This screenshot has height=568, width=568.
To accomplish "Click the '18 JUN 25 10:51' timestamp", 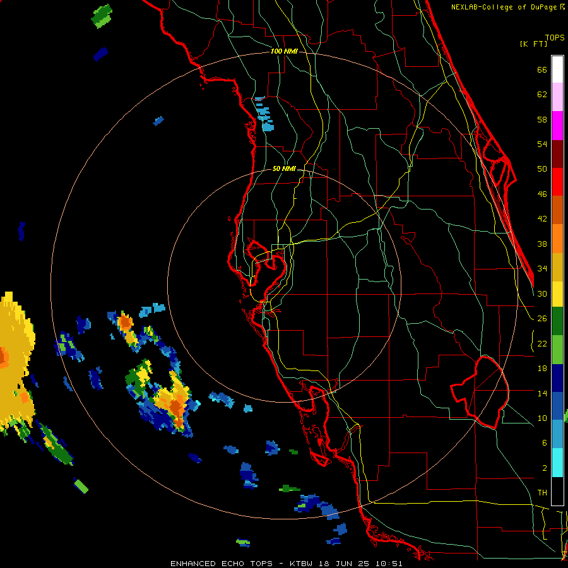I will tap(360, 564).
